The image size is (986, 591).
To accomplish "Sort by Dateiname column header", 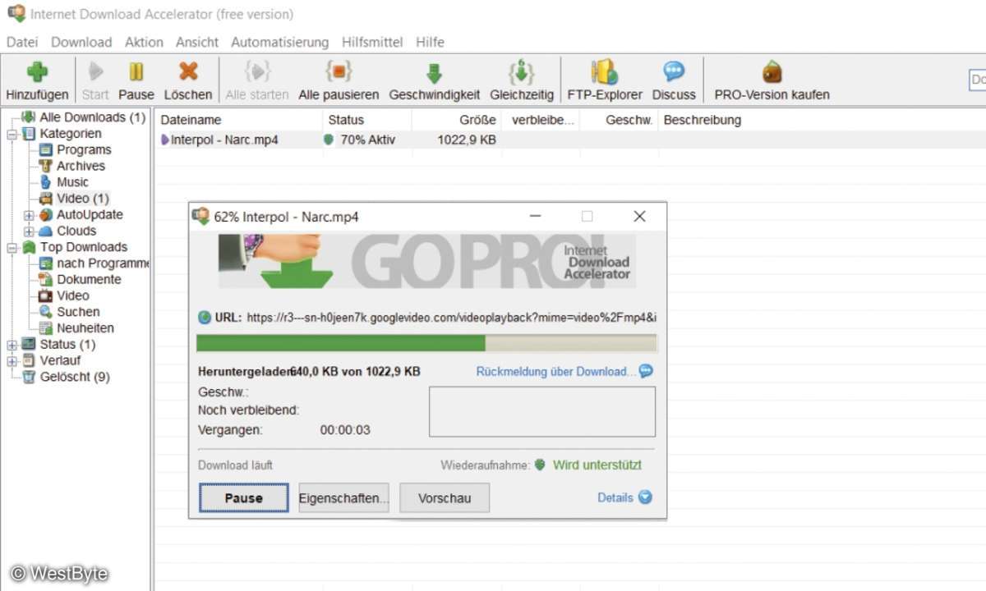I will [237, 120].
